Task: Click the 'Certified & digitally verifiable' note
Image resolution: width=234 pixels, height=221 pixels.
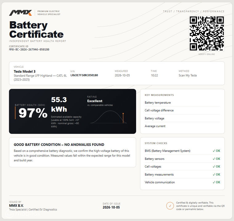Action: click(200, 206)
